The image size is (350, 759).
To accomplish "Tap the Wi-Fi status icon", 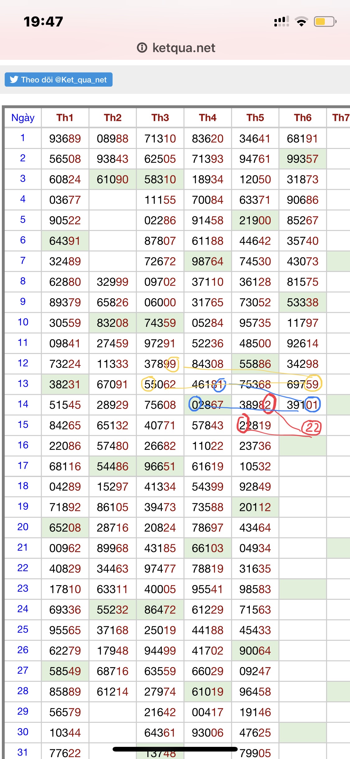I will 301,21.
